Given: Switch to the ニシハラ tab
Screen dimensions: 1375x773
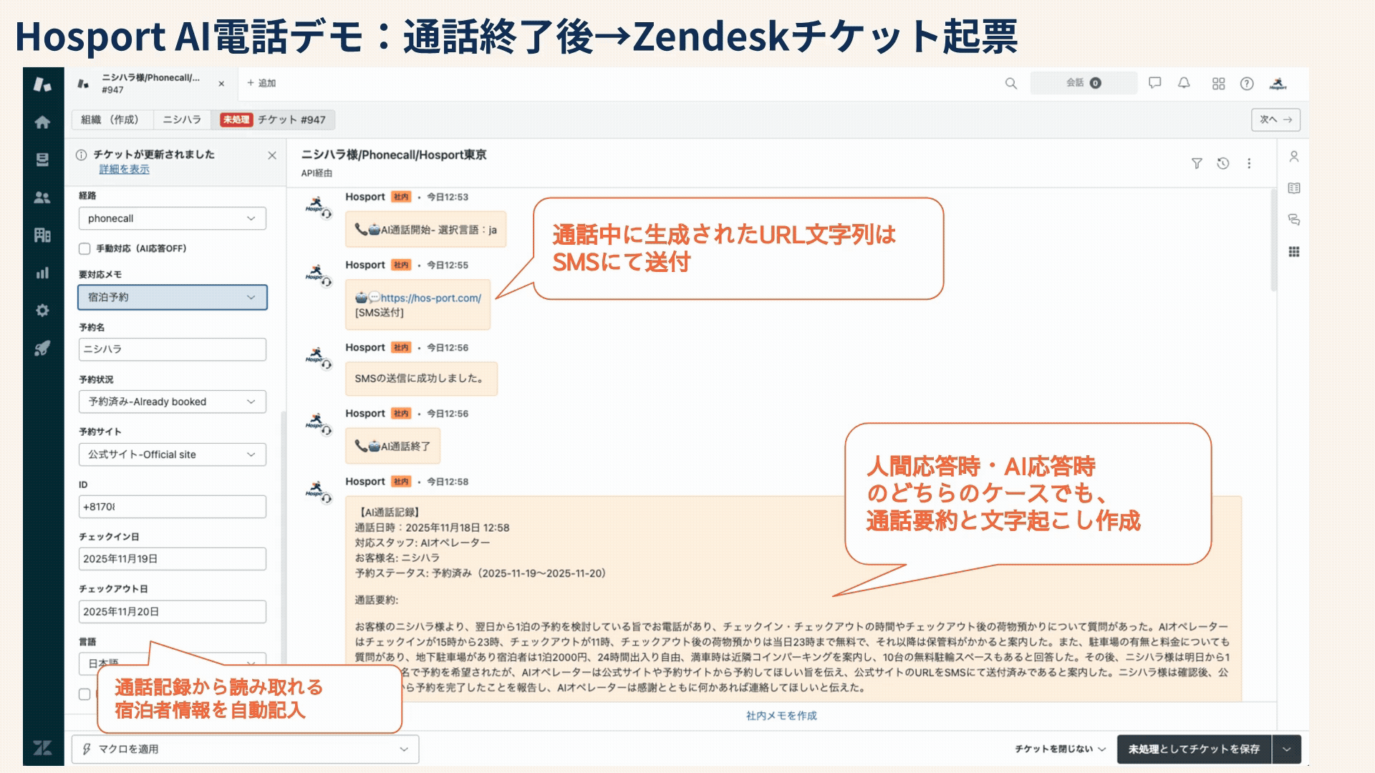Looking at the screenshot, I should (182, 120).
